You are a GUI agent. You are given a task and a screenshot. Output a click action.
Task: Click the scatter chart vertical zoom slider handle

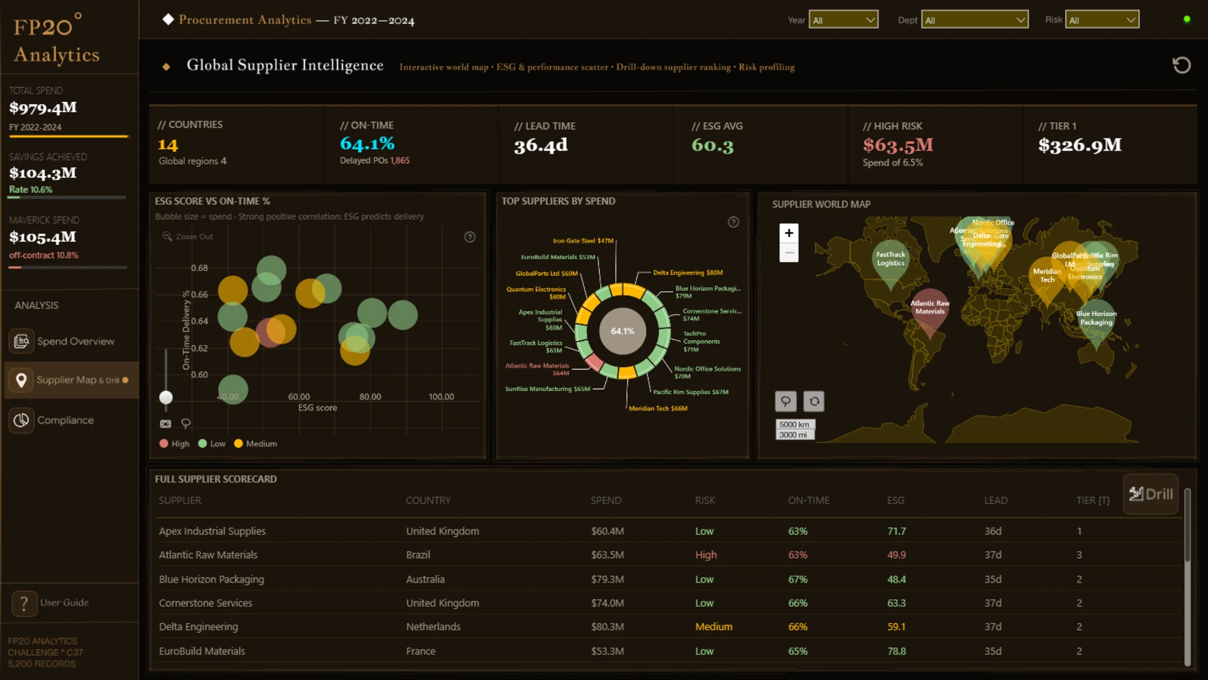166,397
